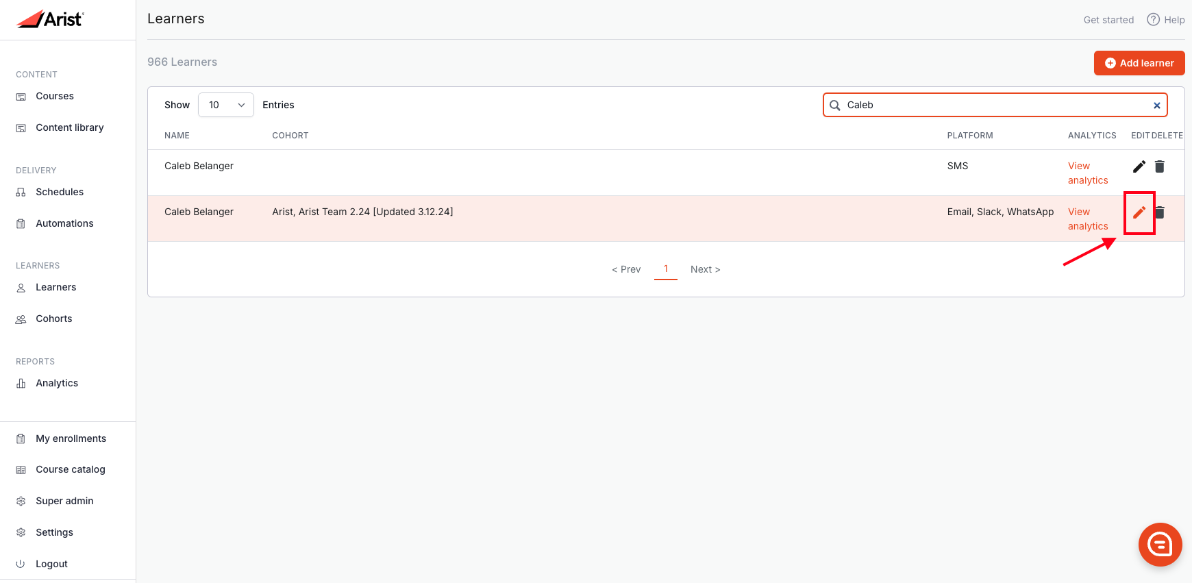Open Super admin page
Screen dimensions: 1192x583
point(64,501)
